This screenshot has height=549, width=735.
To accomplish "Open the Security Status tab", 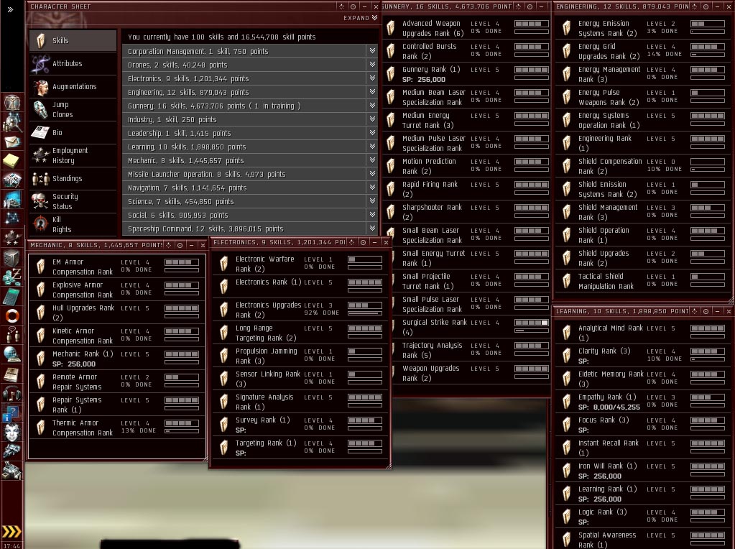I will click(x=73, y=201).
